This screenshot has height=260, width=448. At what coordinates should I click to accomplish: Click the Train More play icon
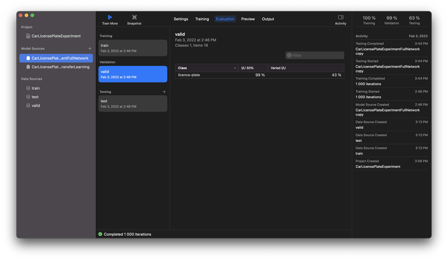(x=110, y=17)
